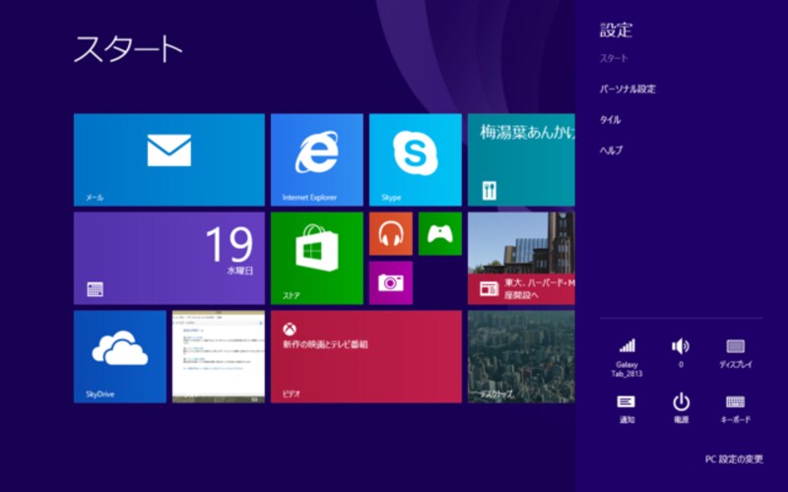Open the Calendar tile showing 19
The image size is (788, 492).
[168, 258]
